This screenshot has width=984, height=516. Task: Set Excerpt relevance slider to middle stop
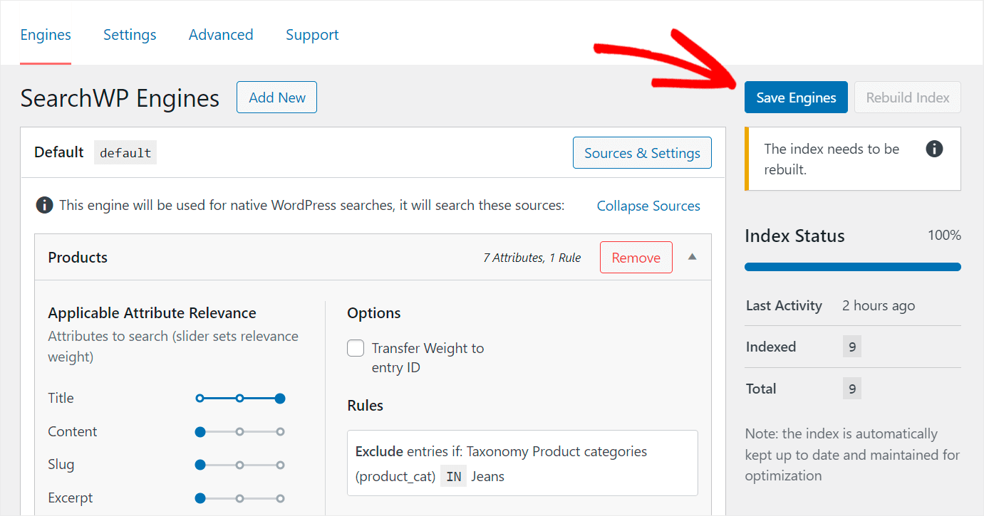pos(240,498)
